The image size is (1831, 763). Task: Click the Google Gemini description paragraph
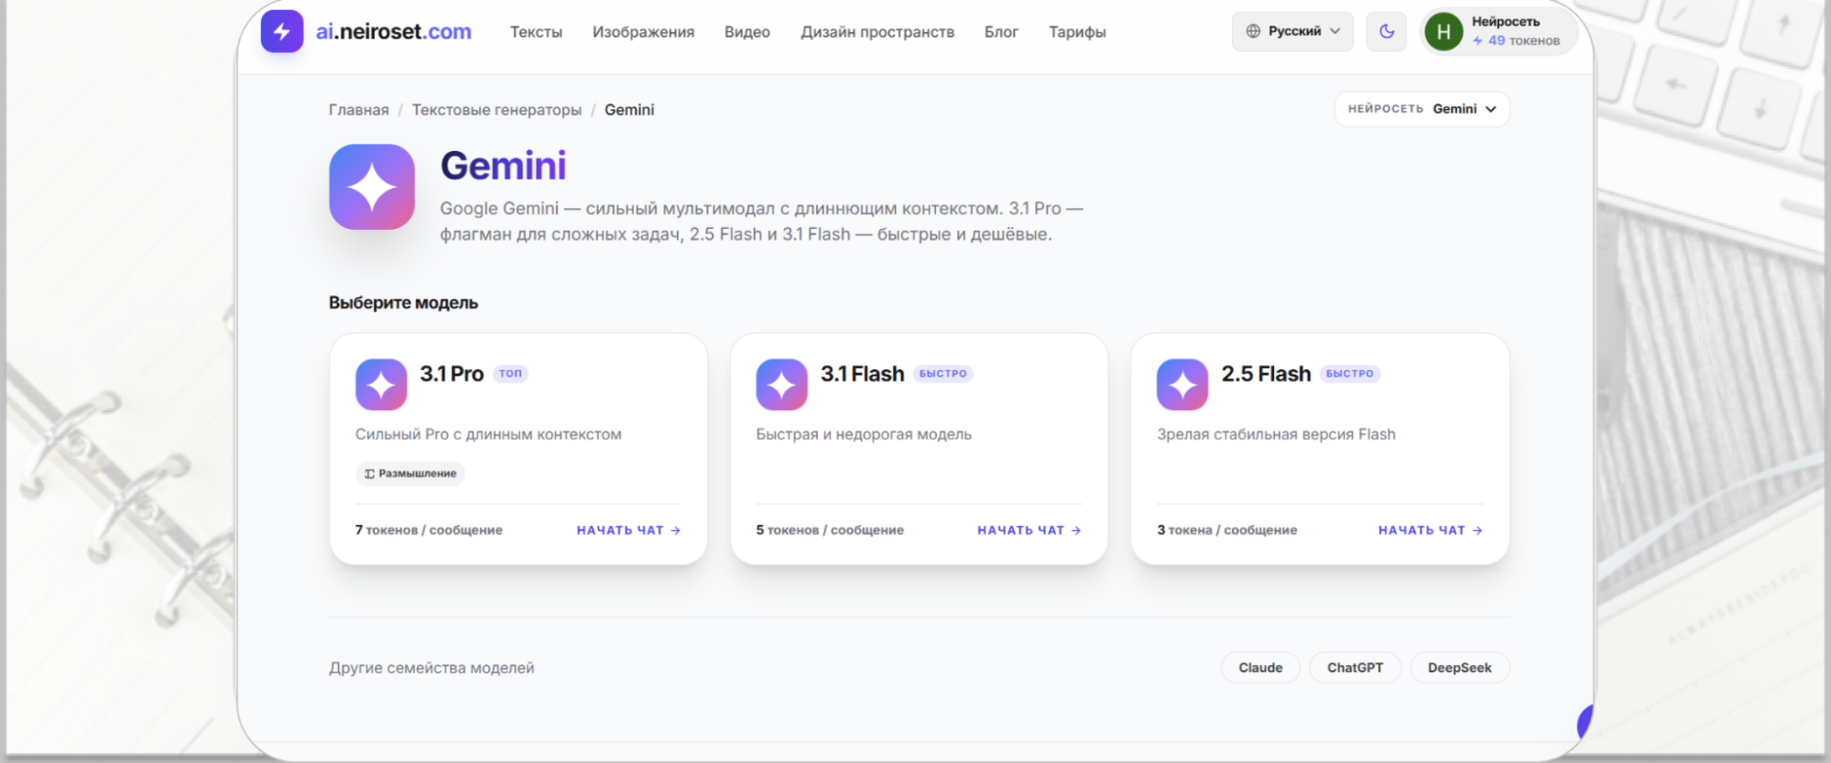coord(761,222)
